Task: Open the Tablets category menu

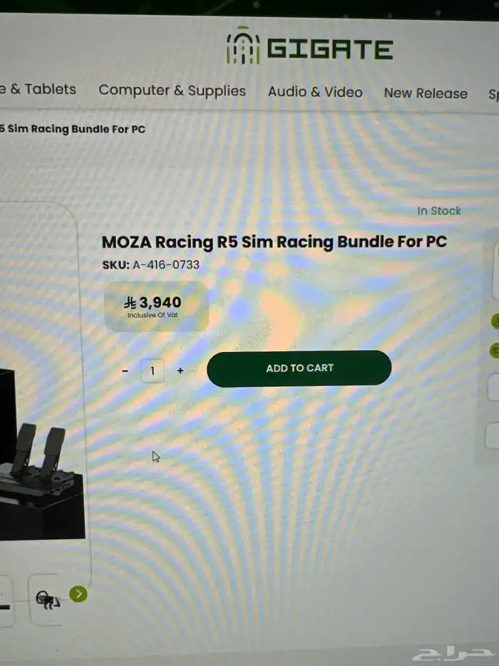Action: [x=38, y=89]
